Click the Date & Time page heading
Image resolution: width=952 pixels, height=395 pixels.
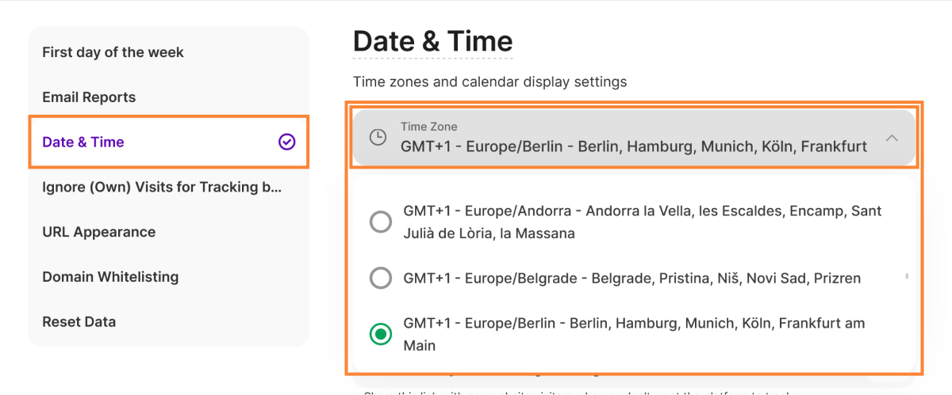click(x=432, y=41)
